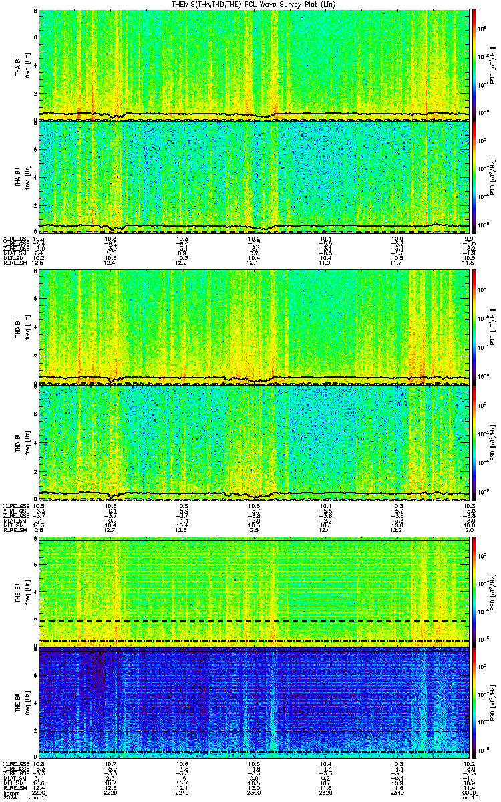Click the PSD [nT²/Hz] label of the THD B-perp color bar
This screenshot has height=802, width=501.
pos(493,327)
